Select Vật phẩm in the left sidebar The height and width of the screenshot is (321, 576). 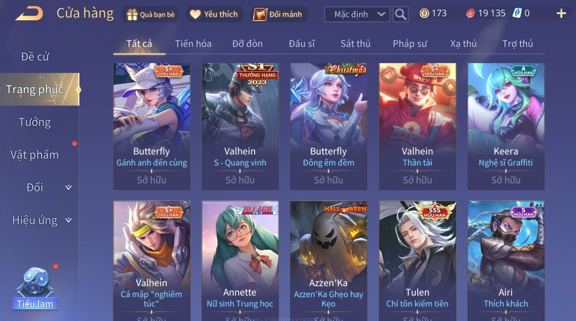coord(35,155)
